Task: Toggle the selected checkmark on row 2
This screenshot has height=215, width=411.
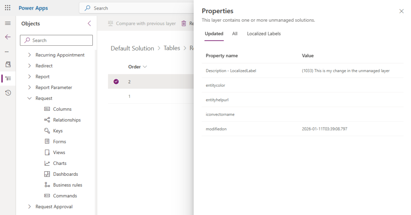Action: (x=116, y=81)
